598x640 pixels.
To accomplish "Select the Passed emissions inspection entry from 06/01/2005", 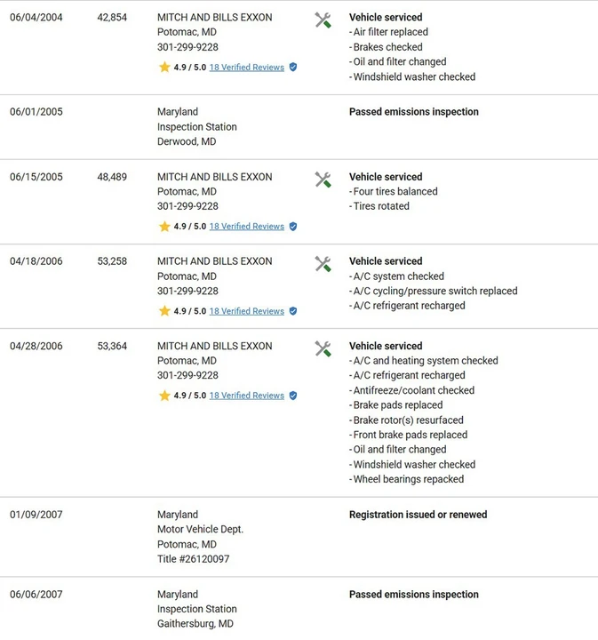I will point(413,112).
